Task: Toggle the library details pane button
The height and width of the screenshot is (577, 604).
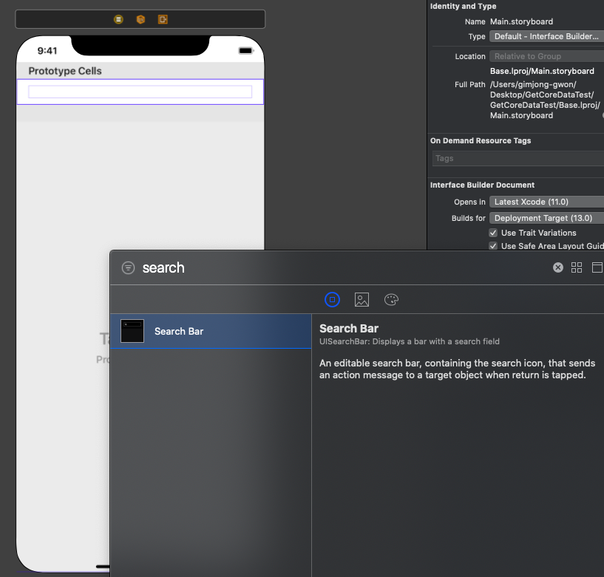Action: coord(597,267)
